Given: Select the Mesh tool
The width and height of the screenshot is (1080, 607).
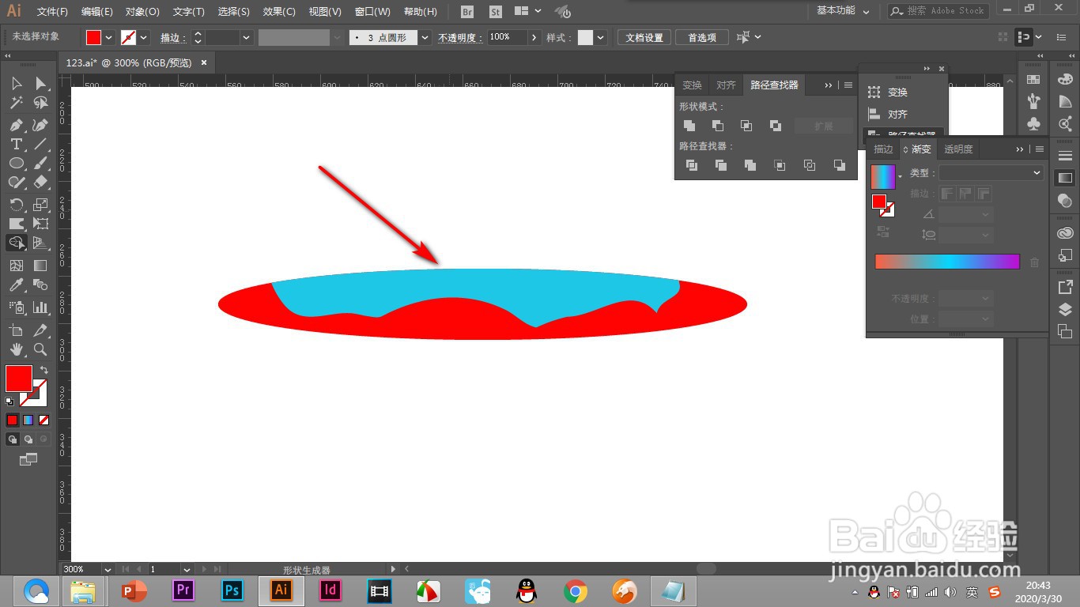Looking at the screenshot, I should coord(16,266).
